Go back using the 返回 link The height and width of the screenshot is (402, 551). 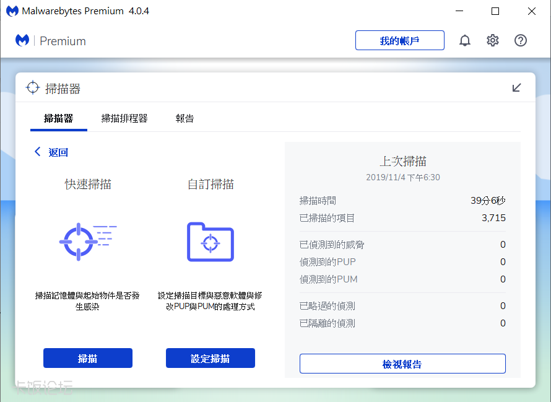coord(58,152)
